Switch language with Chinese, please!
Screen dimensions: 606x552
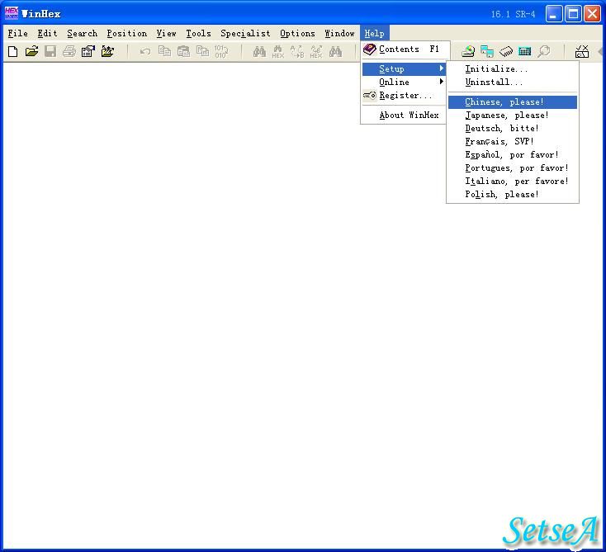point(513,102)
